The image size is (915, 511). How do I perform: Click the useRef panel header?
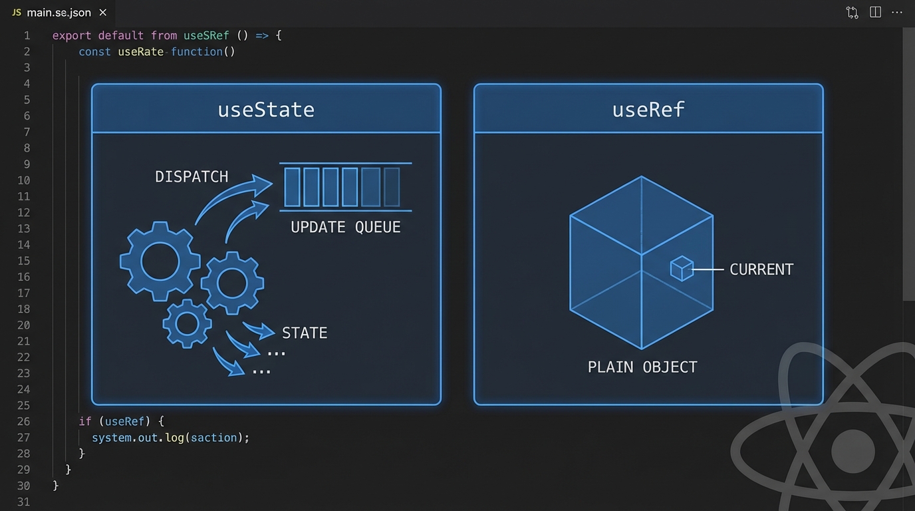[x=648, y=109]
